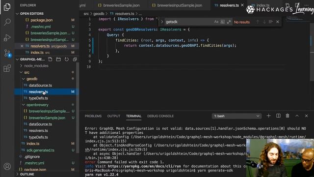Viewport: 314px width, 177px height.
Task: Toggle Match Case in find widget
Action: [216, 22]
